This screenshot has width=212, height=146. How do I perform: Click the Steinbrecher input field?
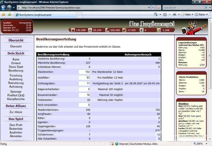tap(84, 72)
